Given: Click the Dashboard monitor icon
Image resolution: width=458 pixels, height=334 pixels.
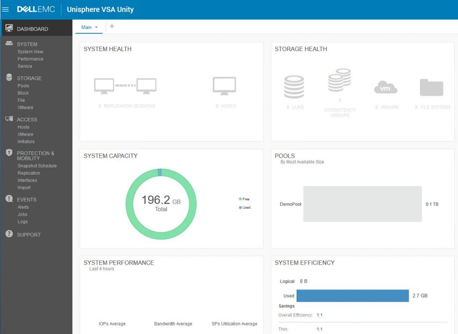Looking at the screenshot, I should pos(9,28).
